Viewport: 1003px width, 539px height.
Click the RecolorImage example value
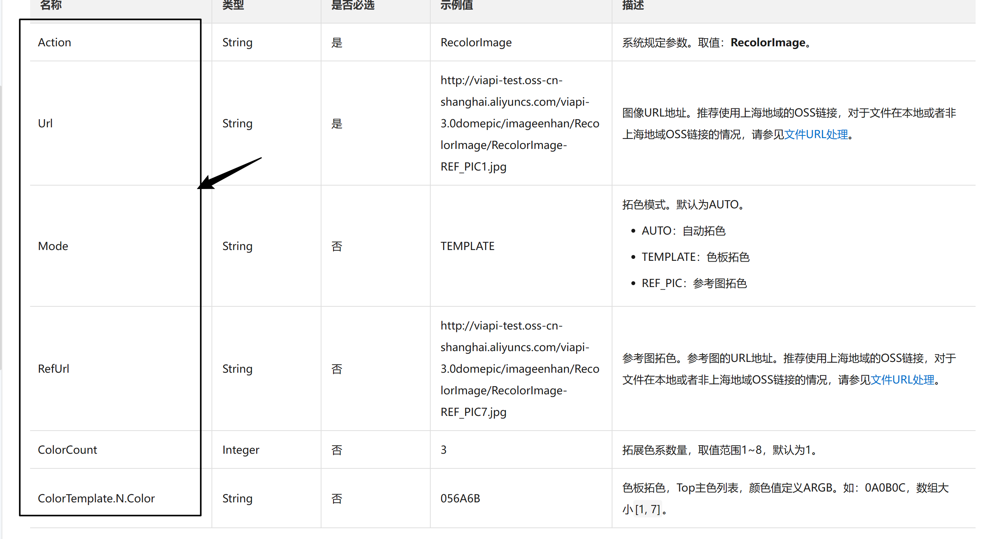tap(476, 42)
